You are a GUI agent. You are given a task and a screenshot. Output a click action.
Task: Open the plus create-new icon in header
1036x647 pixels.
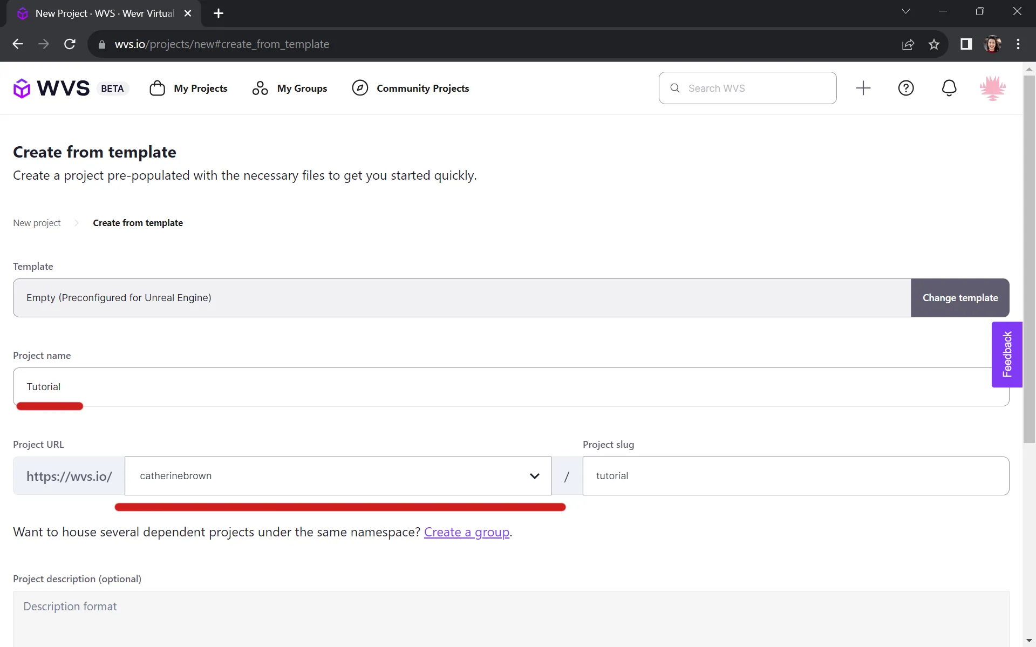(x=863, y=88)
